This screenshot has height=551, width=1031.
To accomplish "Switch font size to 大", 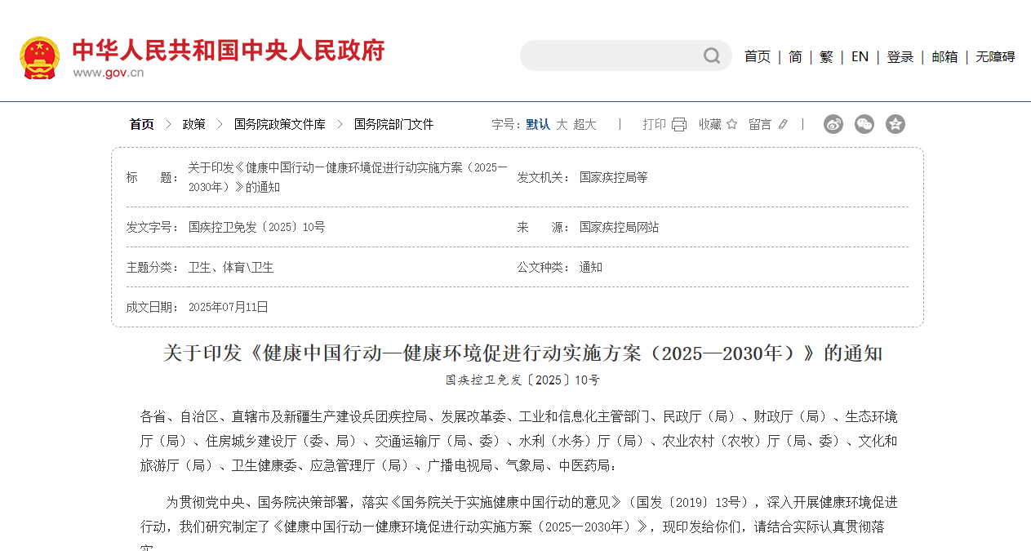I will [562, 124].
